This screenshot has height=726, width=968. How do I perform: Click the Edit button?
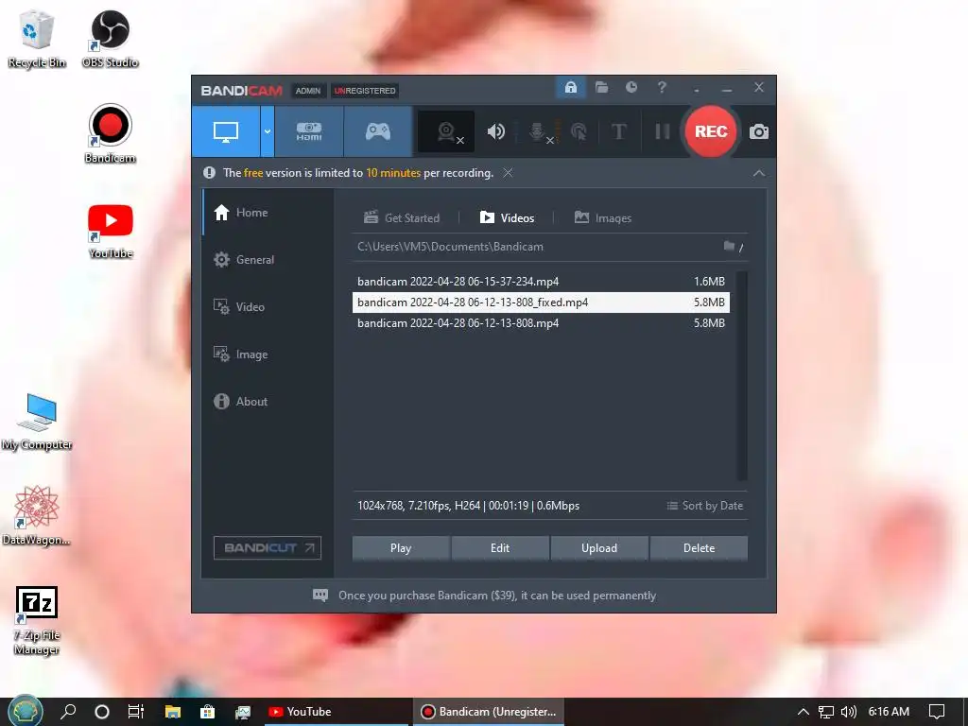(500, 548)
